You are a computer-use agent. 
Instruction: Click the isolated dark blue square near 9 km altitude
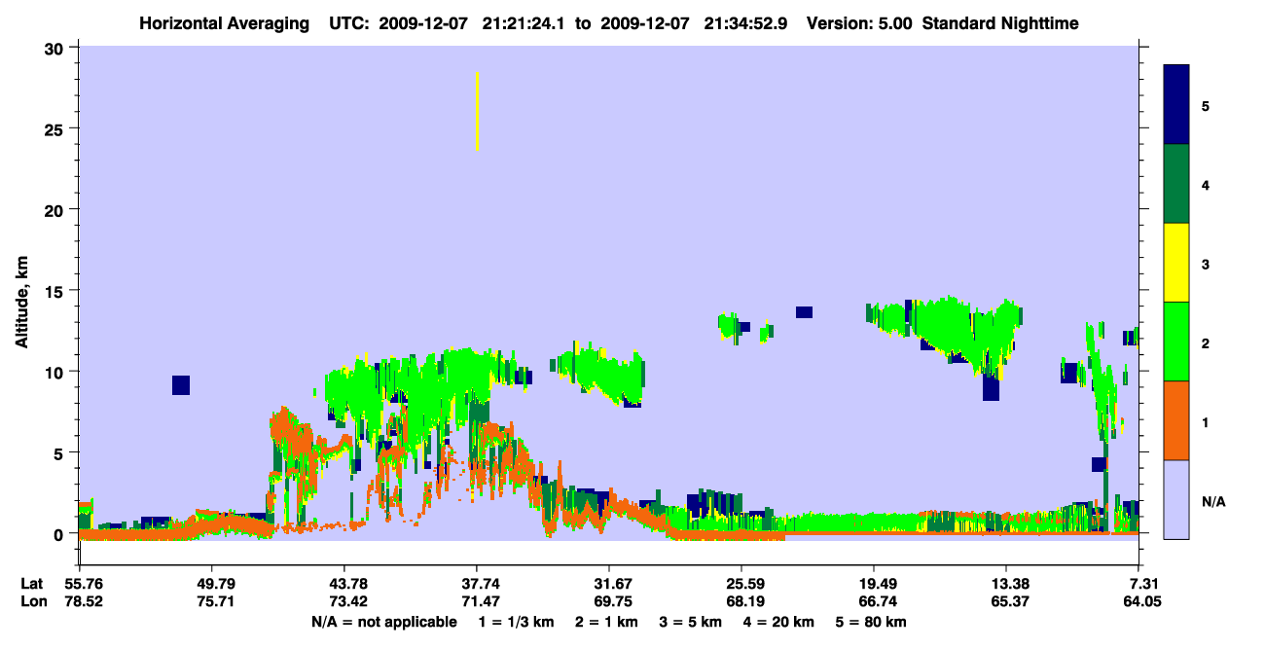click(x=181, y=385)
